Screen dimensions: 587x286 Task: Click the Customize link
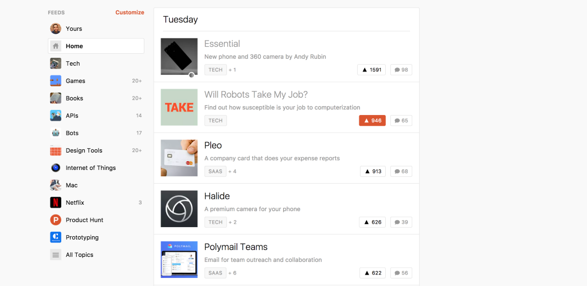(x=130, y=12)
